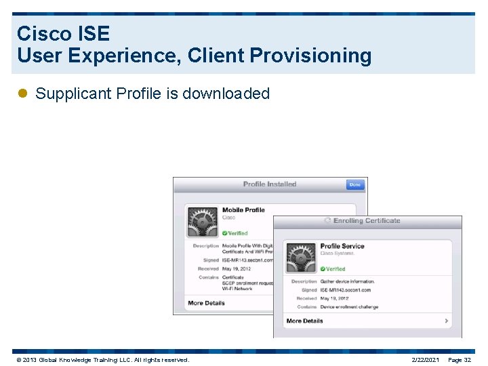Image resolution: width=488 pixels, height=366 pixels.
Task: Click the green Verified checkmark under Mobile Profile
Action: [x=225, y=233]
